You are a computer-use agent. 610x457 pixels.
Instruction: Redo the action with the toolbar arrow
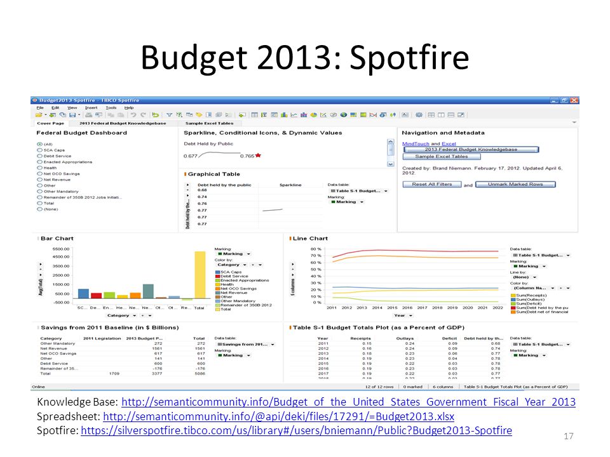click(143, 115)
